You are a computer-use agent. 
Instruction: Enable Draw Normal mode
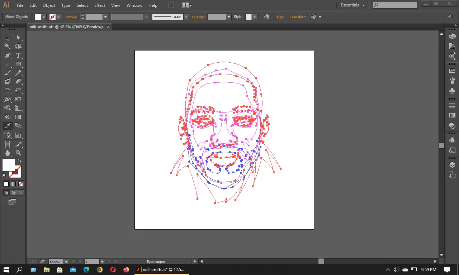tap(6, 193)
